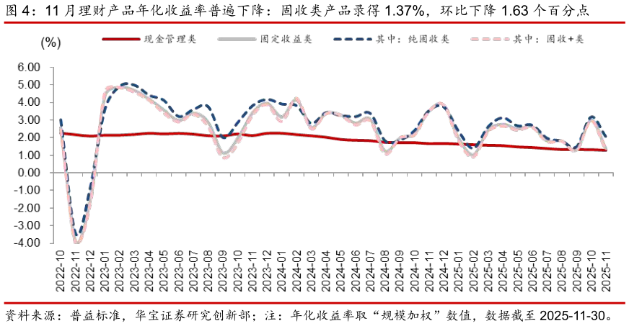Click x-axis label 2025-04
Image resolution: width=629 pixels, height=326 pixels.
[504, 271]
